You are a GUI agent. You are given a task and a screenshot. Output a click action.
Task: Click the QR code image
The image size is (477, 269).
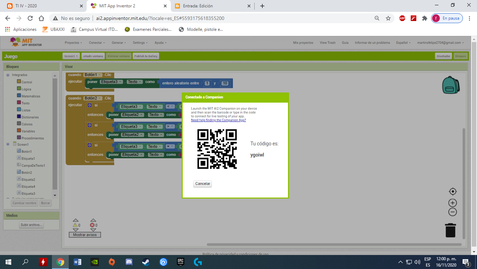tap(217, 149)
